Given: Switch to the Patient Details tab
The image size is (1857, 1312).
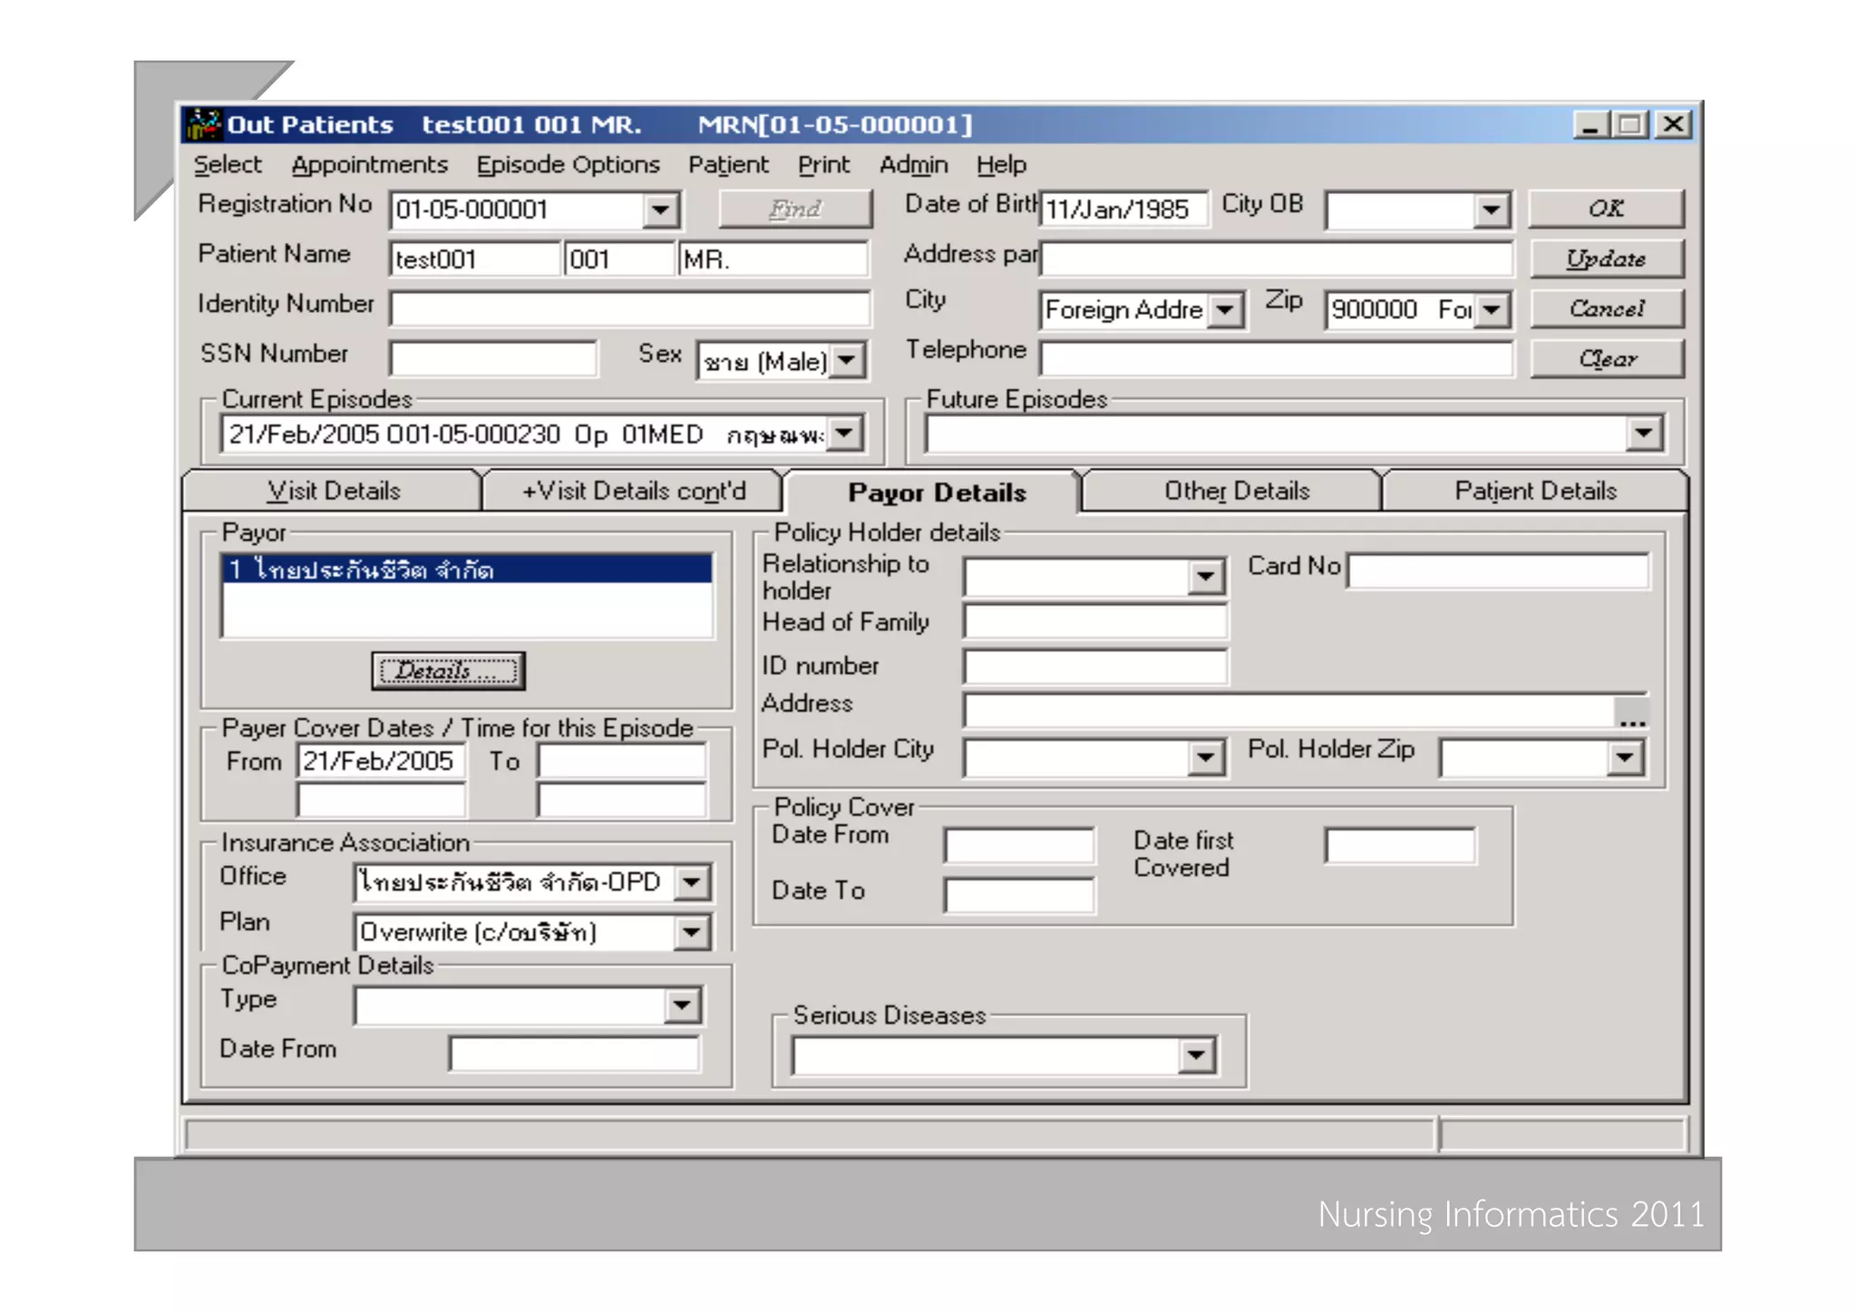Looking at the screenshot, I should point(1534,491).
